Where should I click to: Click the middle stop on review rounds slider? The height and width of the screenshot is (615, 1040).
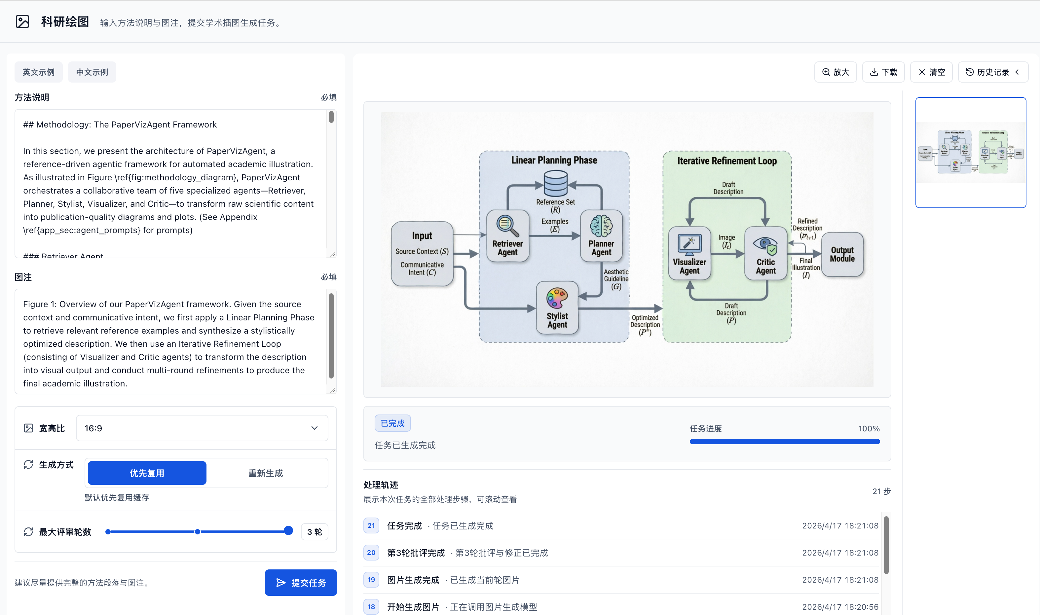(x=198, y=532)
